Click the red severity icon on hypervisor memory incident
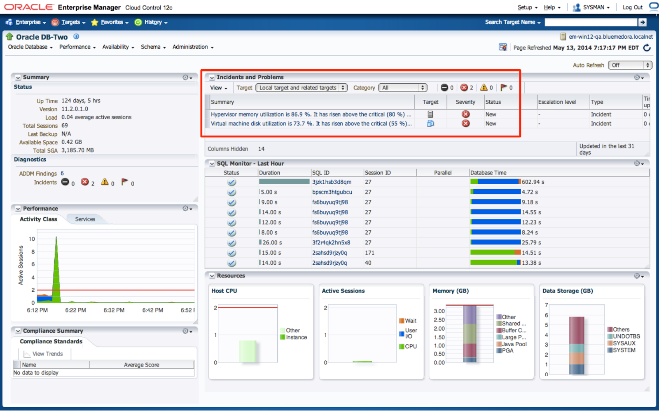This screenshot has height=411, width=659. click(x=466, y=114)
